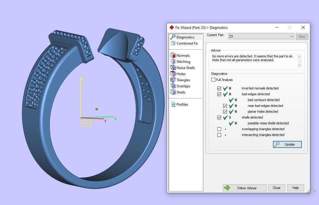The image size is (319, 205).
Task: Click the Noise Shells dice icon
Action: pos(173,68)
